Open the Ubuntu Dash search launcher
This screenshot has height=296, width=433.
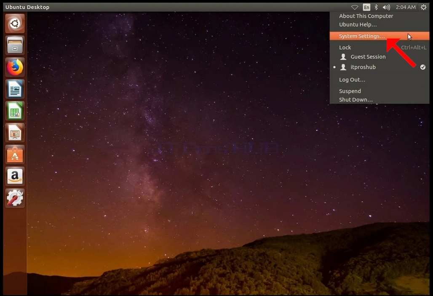point(15,24)
